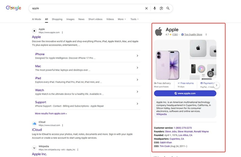Click the Google logo
Viewport: 241px width, 157px height.
pyautogui.click(x=14, y=8)
